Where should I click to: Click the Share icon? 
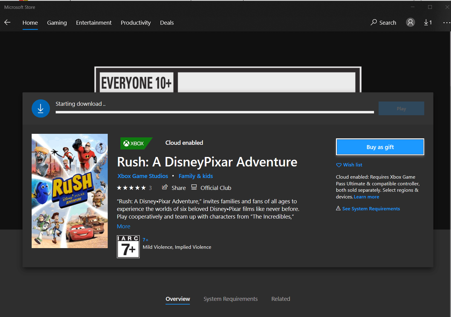(x=165, y=187)
